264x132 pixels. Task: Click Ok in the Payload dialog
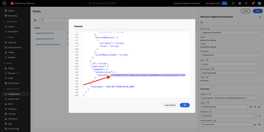(185, 105)
